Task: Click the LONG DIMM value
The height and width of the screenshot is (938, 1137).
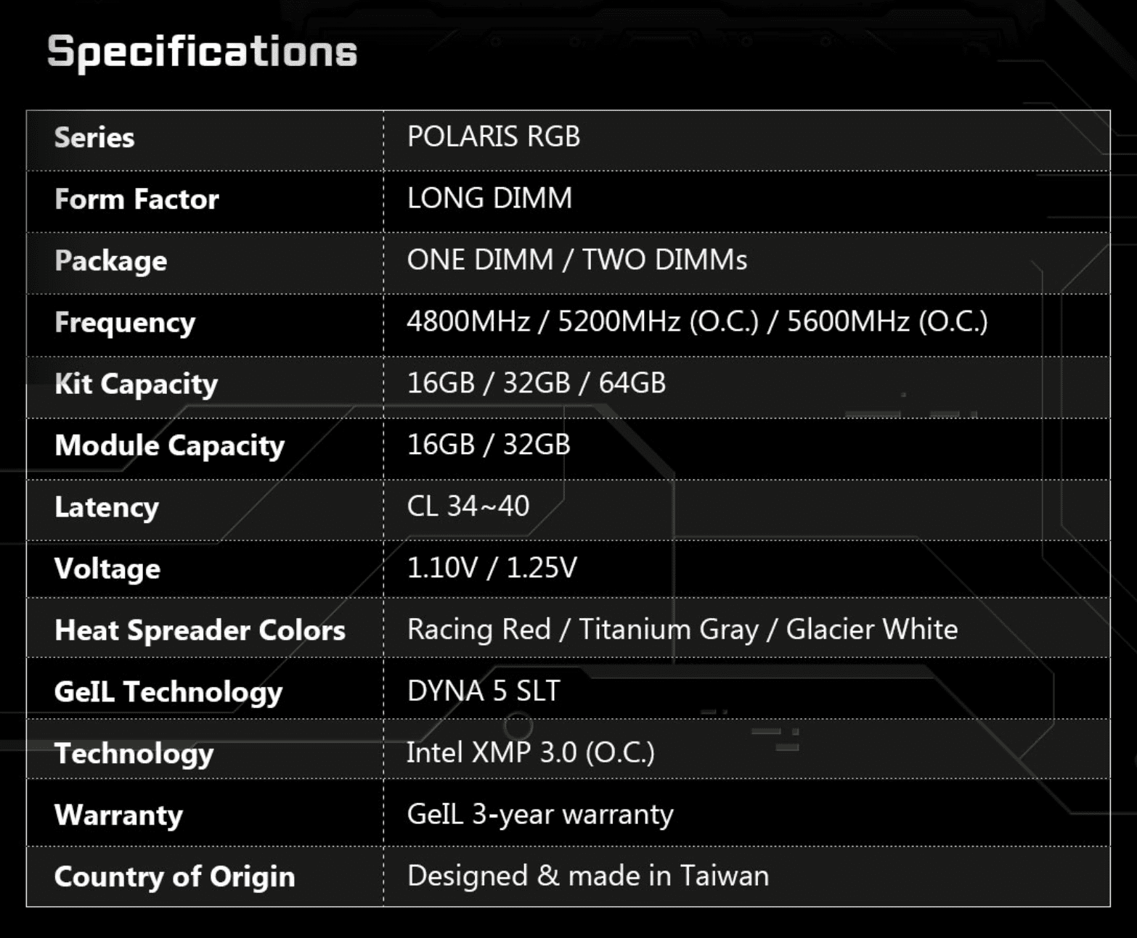Action: point(489,199)
